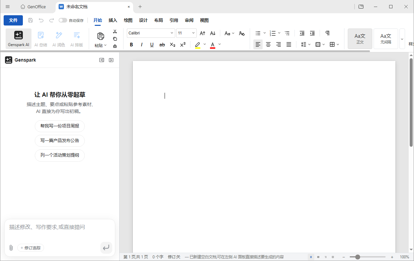This screenshot has height=261, width=414.
Task: Toggle left alignment button
Action: pyautogui.click(x=258, y=44)
